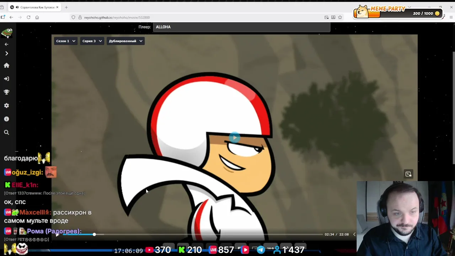Viewport: 455px width, 256px height.
Task: Click the browser sidebar toggle icon
Action: (3, 17)
